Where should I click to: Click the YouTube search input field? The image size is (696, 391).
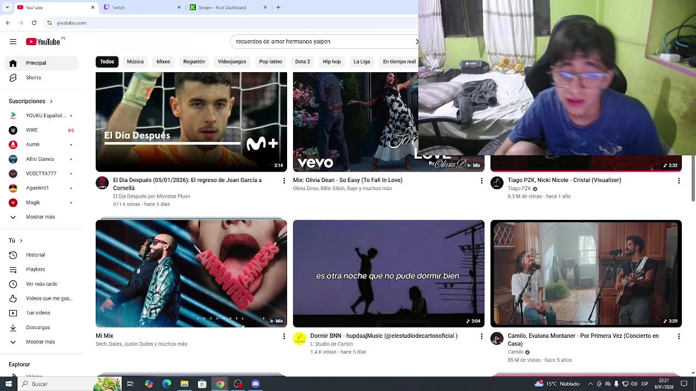(x=324, y=41)
